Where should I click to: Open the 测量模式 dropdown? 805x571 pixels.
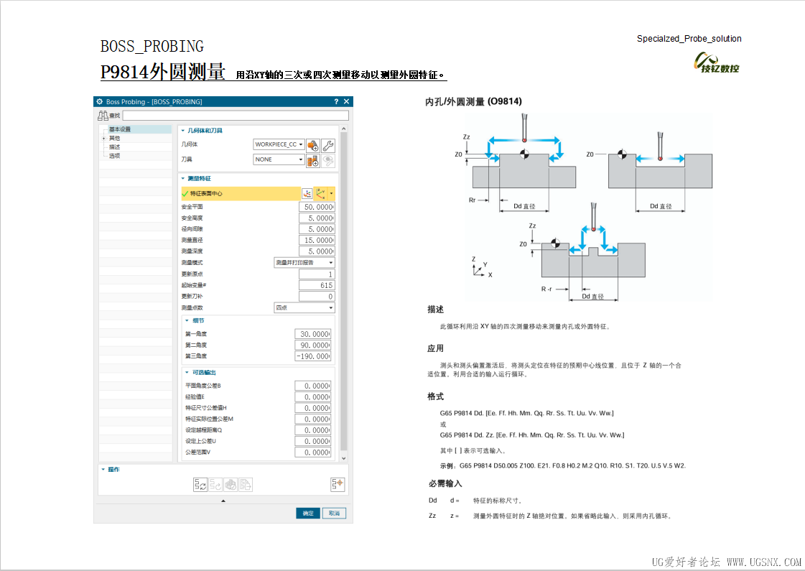(x=304, y=262)
